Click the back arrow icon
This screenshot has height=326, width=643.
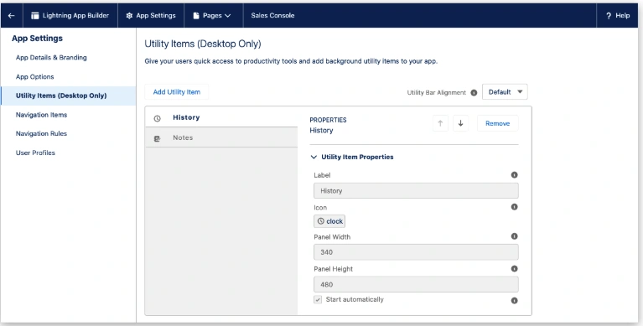[12, 16]
